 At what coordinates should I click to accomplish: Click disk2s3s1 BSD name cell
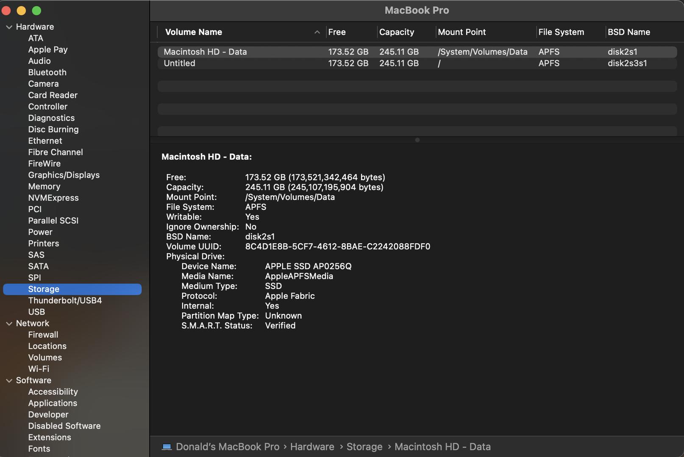(627, 63)
